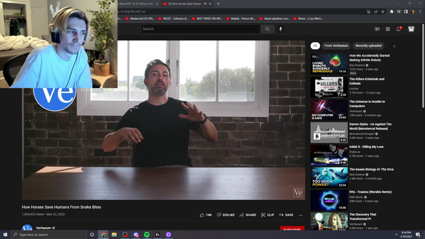Viewport: 425px width, 239px height.
Task: Click the YouTube search magnifier button
Action: coord(267,29)
